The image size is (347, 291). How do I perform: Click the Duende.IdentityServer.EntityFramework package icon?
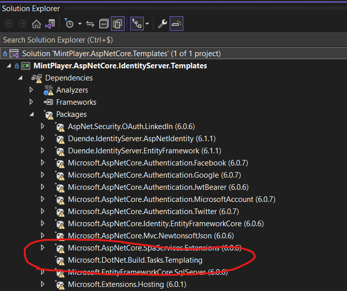[60, 151]
